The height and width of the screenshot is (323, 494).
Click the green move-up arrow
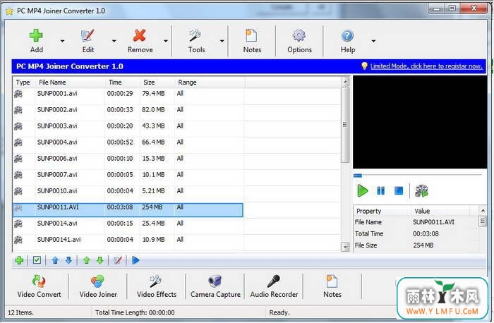87,260
